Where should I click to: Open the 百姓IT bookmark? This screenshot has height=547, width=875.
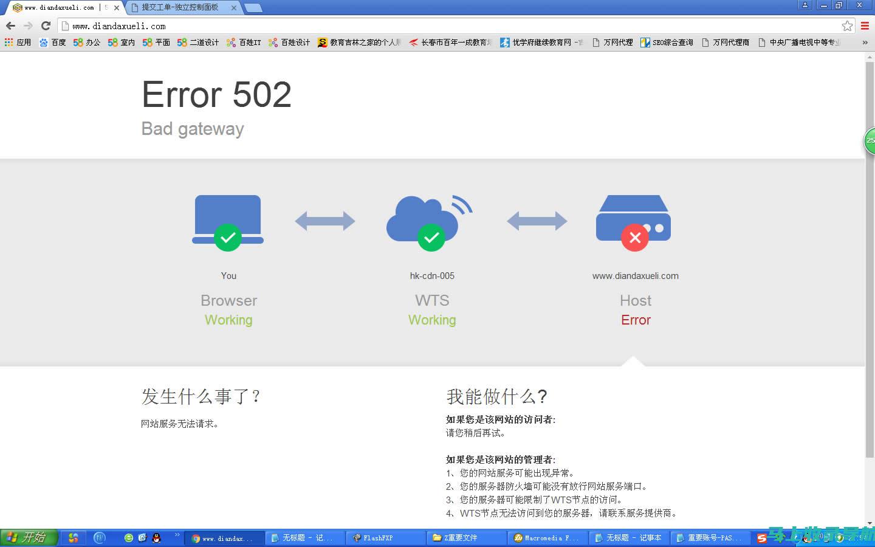[243, 43]
